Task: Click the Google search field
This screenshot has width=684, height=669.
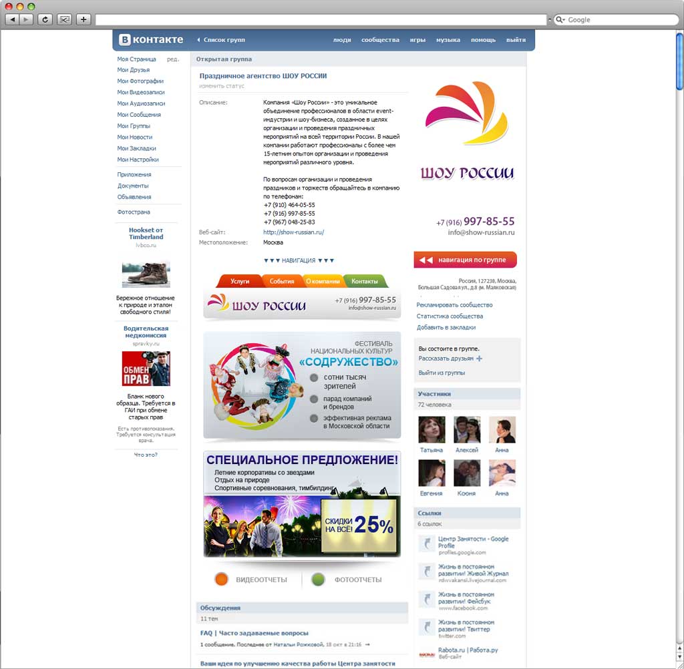Action: (x=616, y=19)
